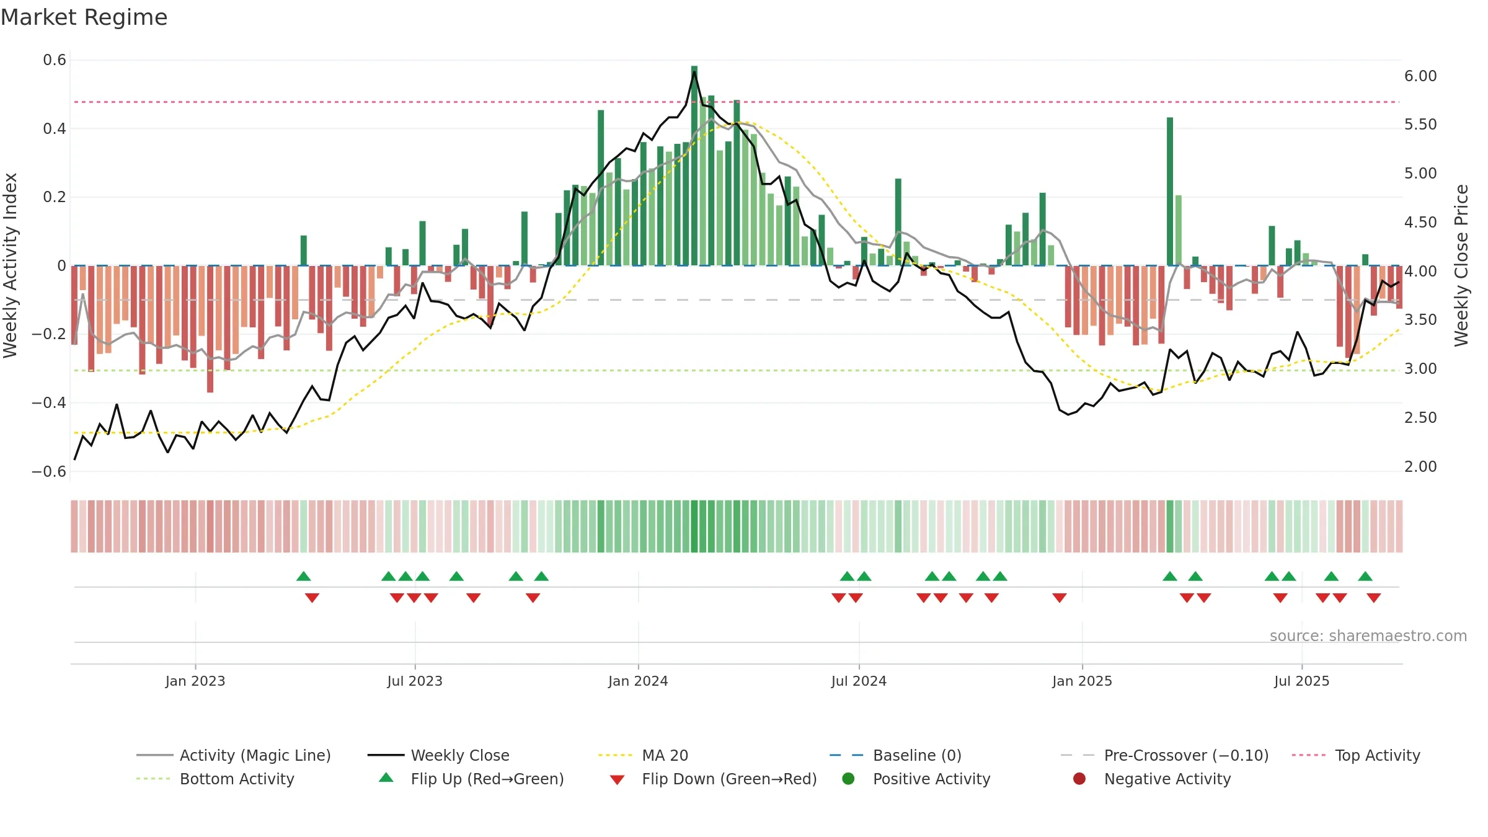The width and height of the screenshot is (1488, 837).
Task: Click the red Negative Activity legend dot
Action: coord(1079,778)
